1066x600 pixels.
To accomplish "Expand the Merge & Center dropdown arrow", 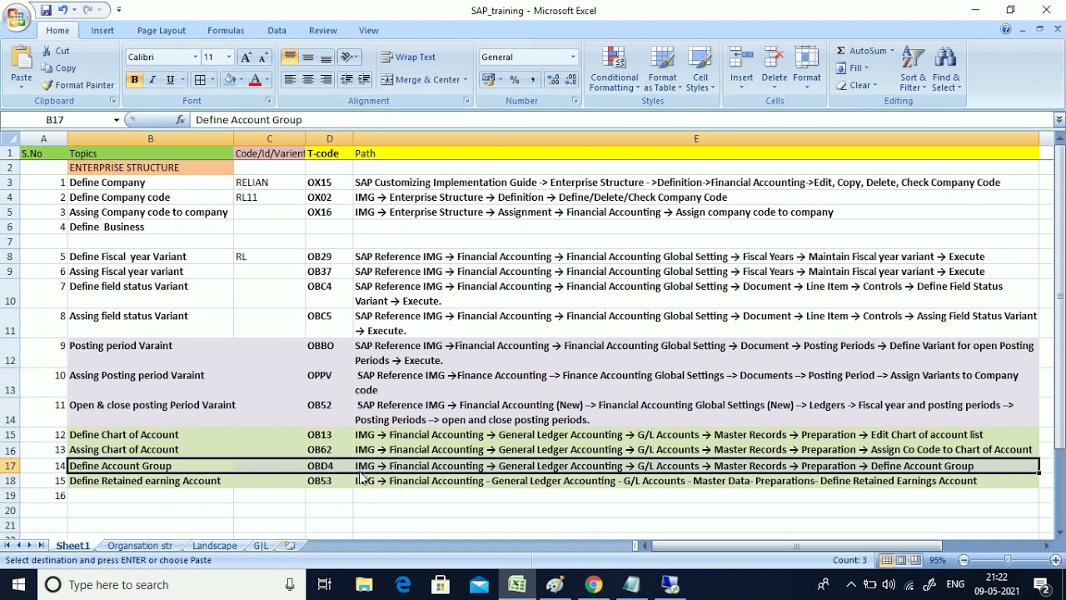I will (465, 80).
